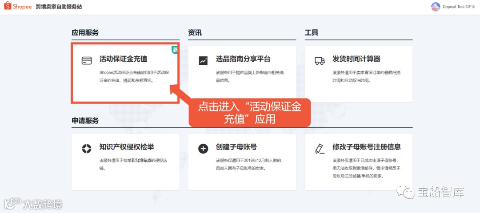Click the 申请服务 section heading
The image size is (480, 213).
pos(85,121)
